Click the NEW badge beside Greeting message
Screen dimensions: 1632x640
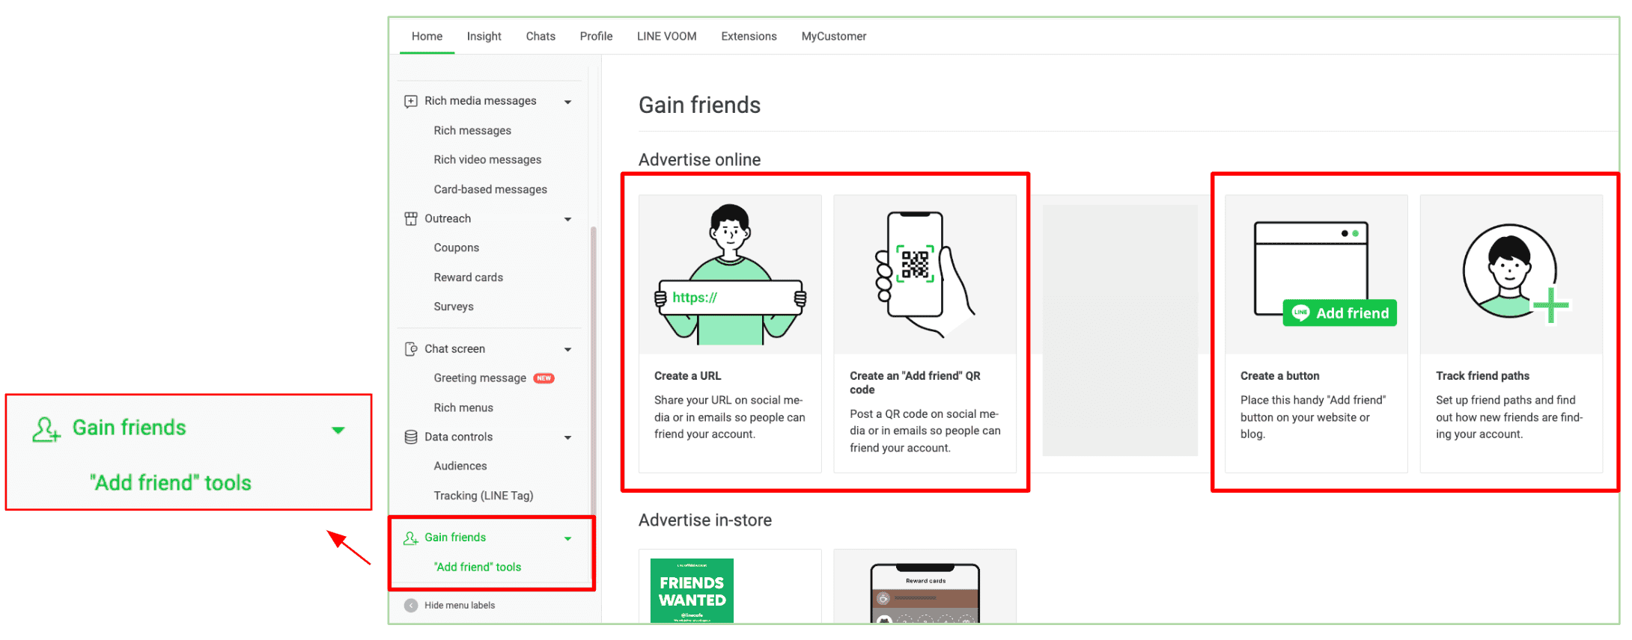pos(544,378)
